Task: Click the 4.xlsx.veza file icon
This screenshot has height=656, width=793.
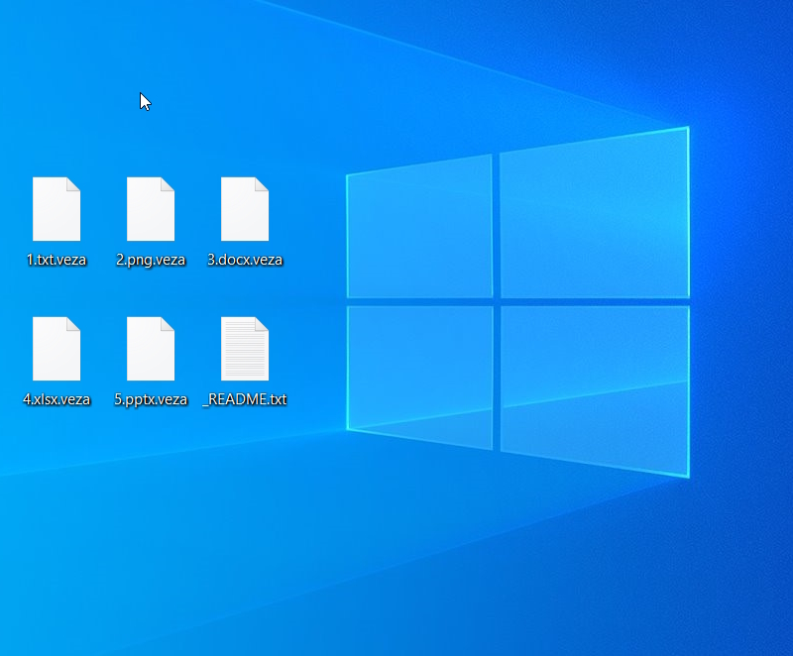Action: tap(57, 349)
